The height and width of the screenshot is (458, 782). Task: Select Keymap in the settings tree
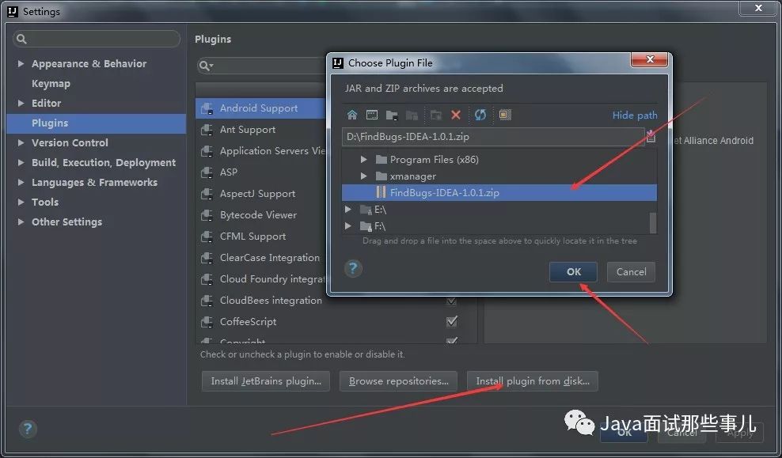51,84
